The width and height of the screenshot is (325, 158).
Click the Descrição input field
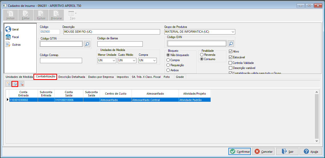click(x=112, y=32)
